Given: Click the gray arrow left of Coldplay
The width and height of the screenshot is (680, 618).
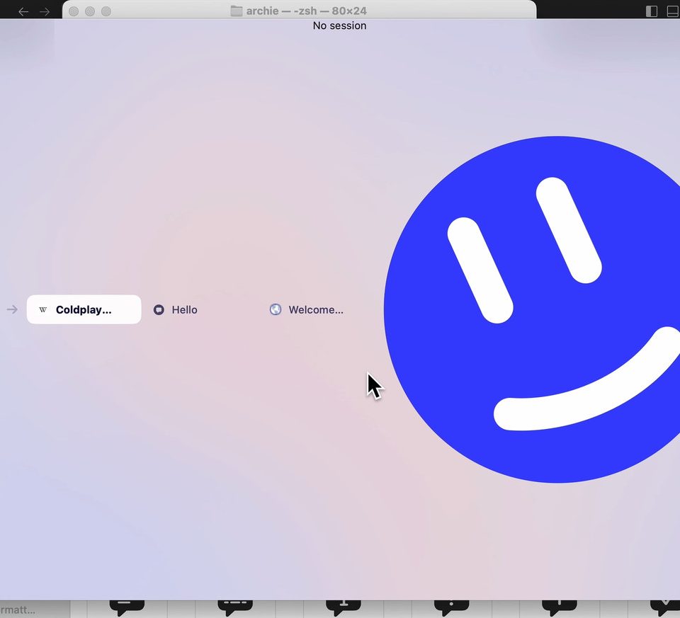Looking at the screenshot, I should click(12, 309).
